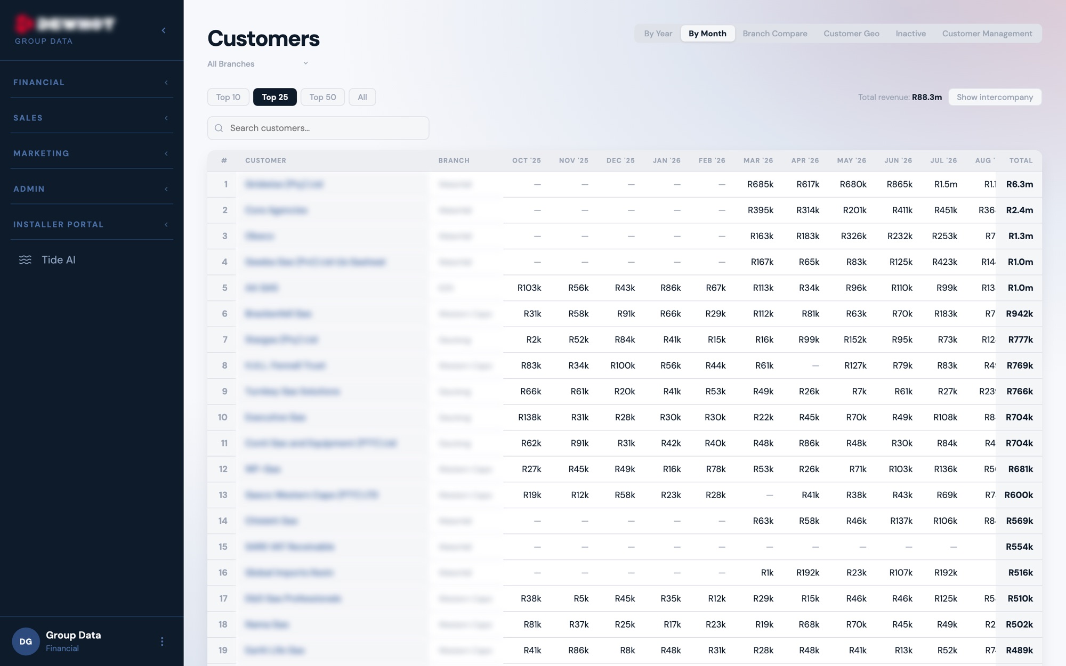The height and width of the screenshot is (666, 1066).
Task: Select the By Month tab
Action: (707, 34)
